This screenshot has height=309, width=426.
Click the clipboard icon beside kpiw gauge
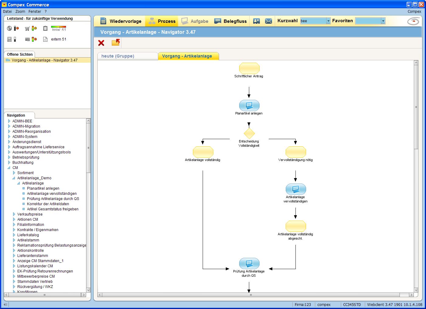point(45,28)
